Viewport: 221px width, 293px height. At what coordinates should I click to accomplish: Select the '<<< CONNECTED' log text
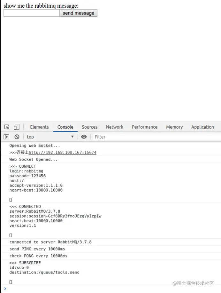pos(25,207)
